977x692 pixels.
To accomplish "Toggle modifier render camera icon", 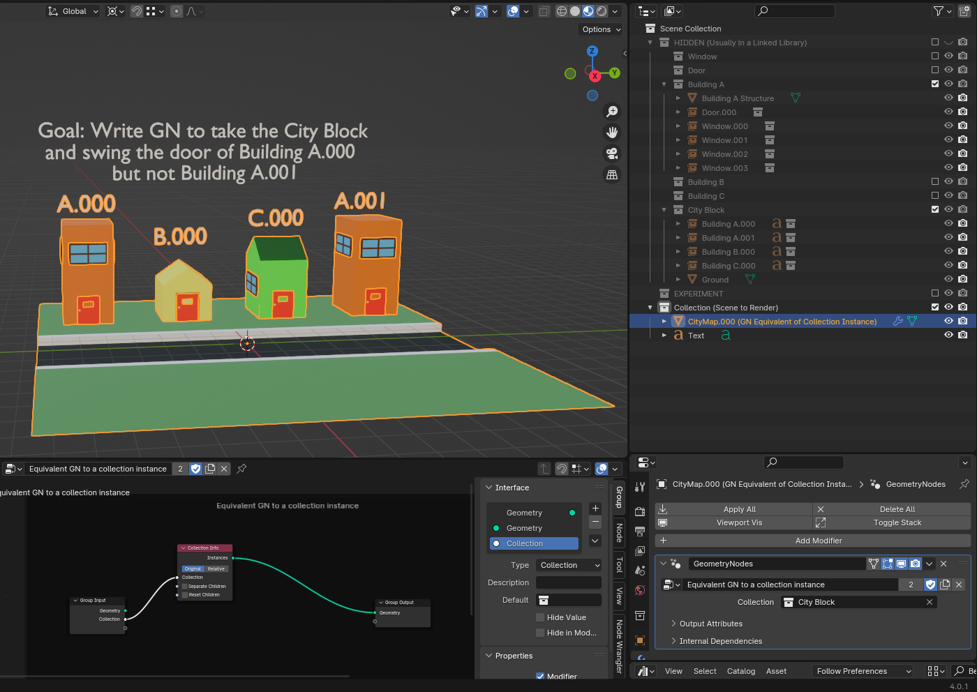I will 915,564.
